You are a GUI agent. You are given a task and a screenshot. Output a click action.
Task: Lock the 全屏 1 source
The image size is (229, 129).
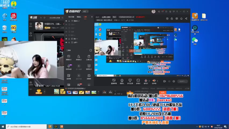tap(69, 42)
